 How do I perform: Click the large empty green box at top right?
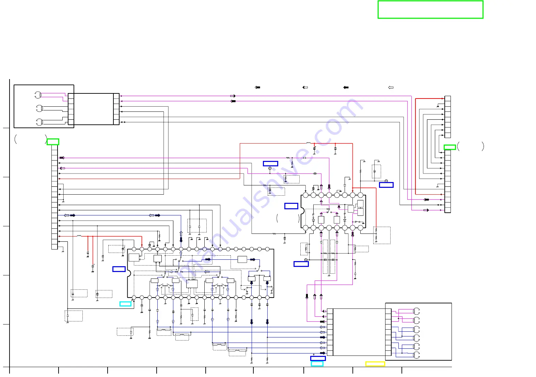pyautogui.click(x=430, y=10)
